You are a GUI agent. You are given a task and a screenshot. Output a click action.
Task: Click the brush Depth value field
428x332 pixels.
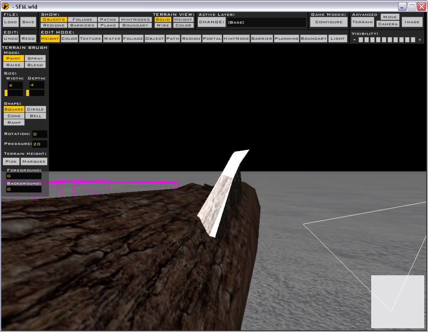pos(37,85)
